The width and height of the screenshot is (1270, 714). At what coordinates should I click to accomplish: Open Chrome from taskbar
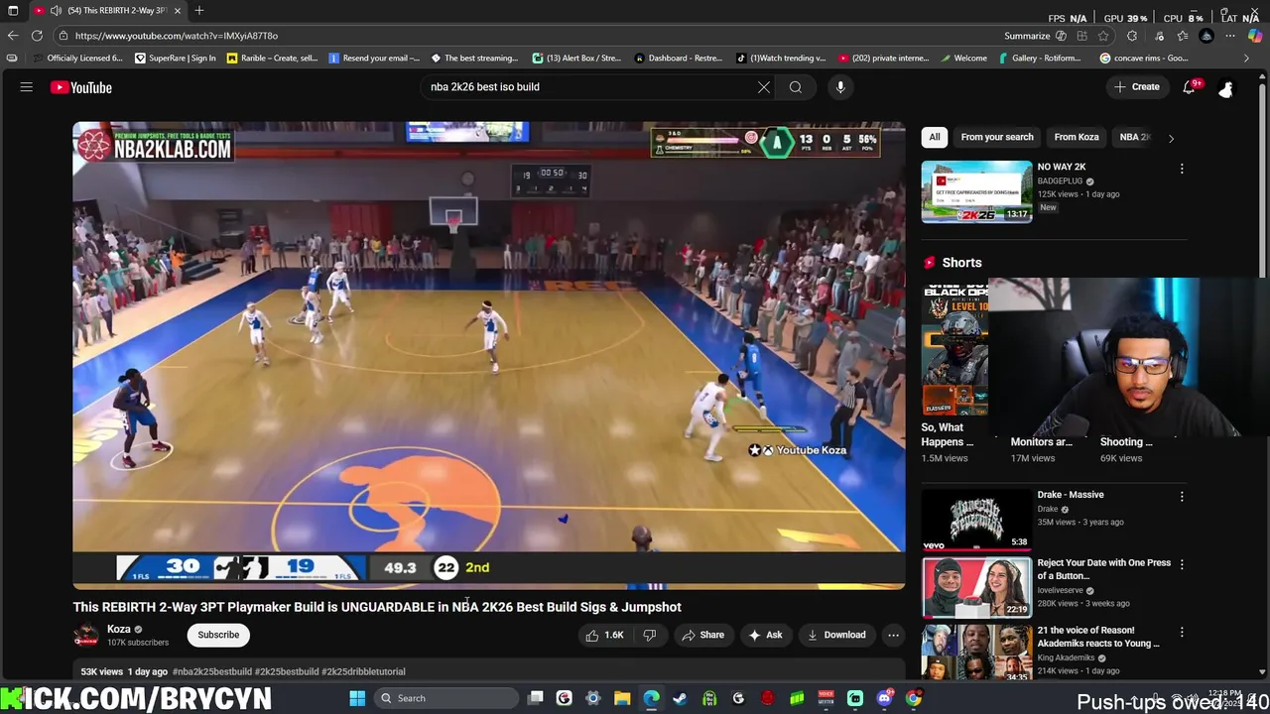pyautogui.click(x=914, y=698)
